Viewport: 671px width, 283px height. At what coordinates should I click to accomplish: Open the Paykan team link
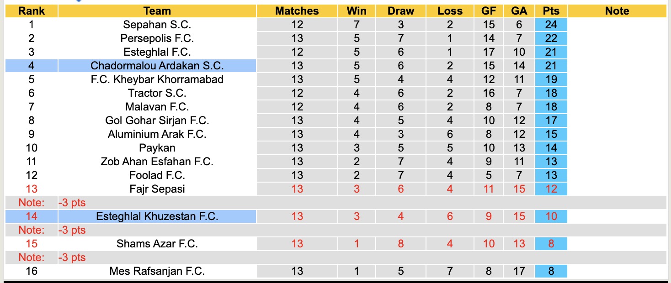click(157, 148)
